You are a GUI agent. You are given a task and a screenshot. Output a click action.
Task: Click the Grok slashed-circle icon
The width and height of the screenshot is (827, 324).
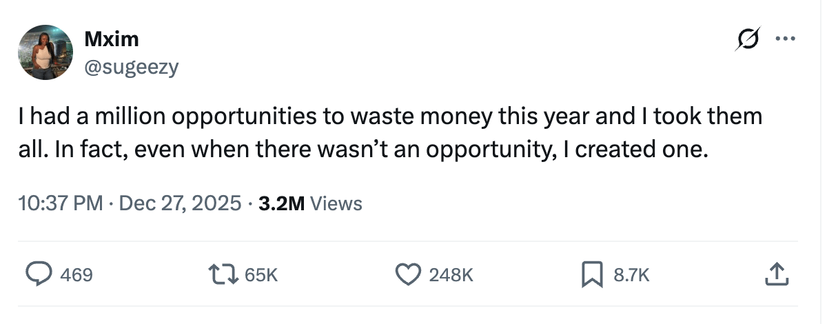(x=747, y=41)
